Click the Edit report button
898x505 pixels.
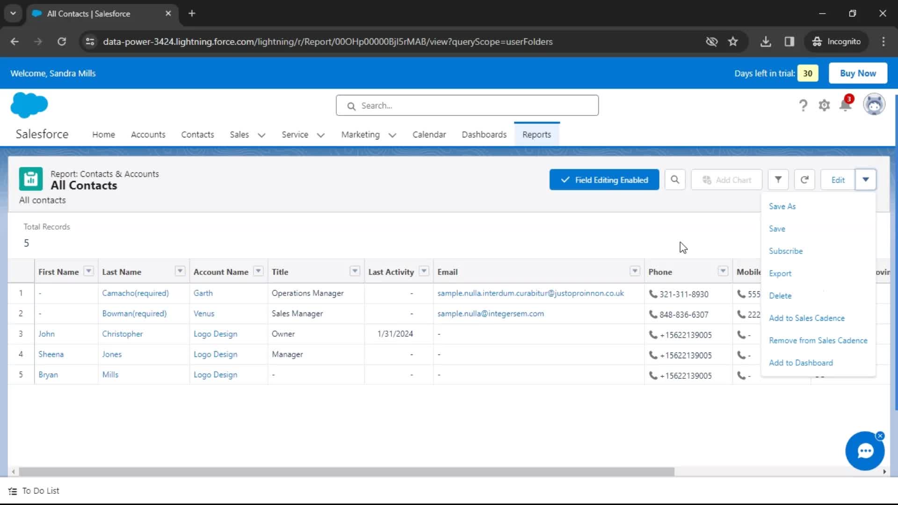coord(838,180)
